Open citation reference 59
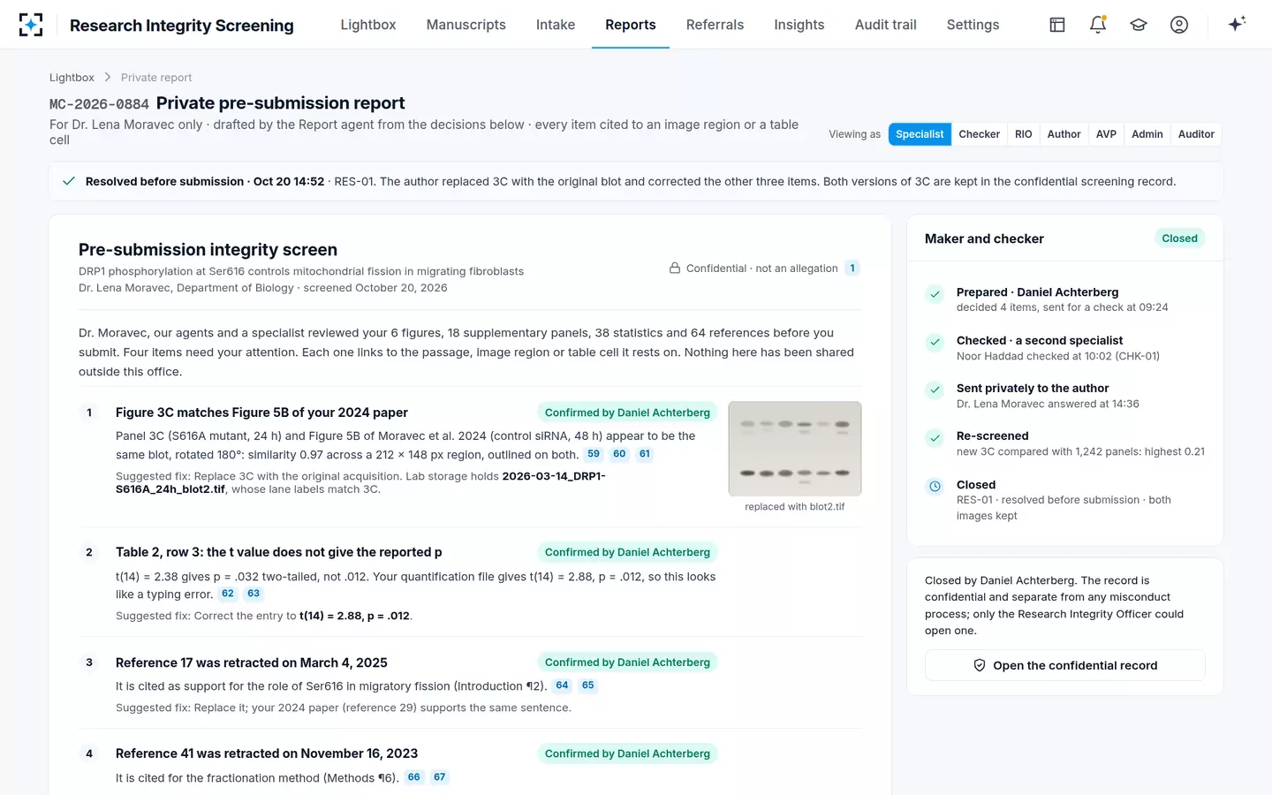 point(594,454)
